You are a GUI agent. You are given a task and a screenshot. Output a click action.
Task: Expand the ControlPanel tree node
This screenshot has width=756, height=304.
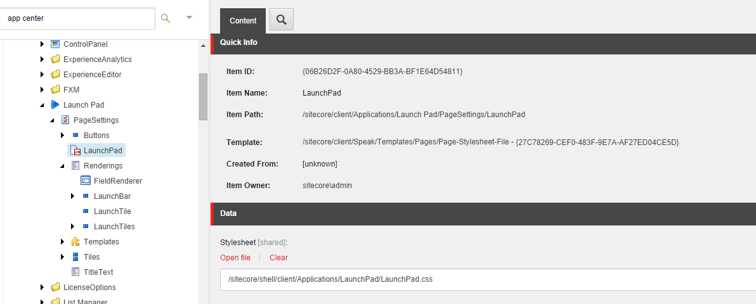42,44
